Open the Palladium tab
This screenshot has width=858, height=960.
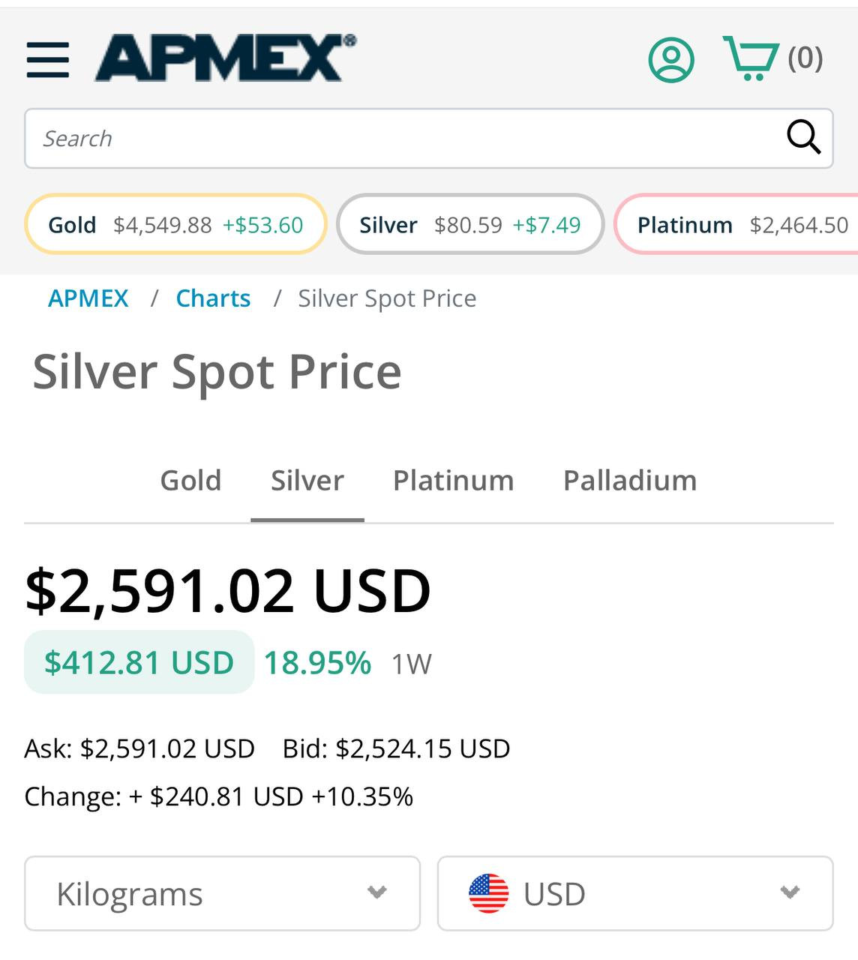(x=630, y=481)
